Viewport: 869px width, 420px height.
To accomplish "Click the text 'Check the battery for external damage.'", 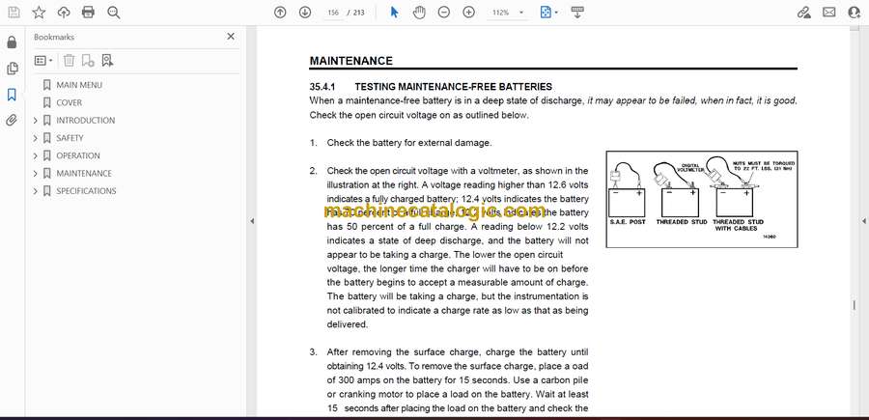I will 409,142.
